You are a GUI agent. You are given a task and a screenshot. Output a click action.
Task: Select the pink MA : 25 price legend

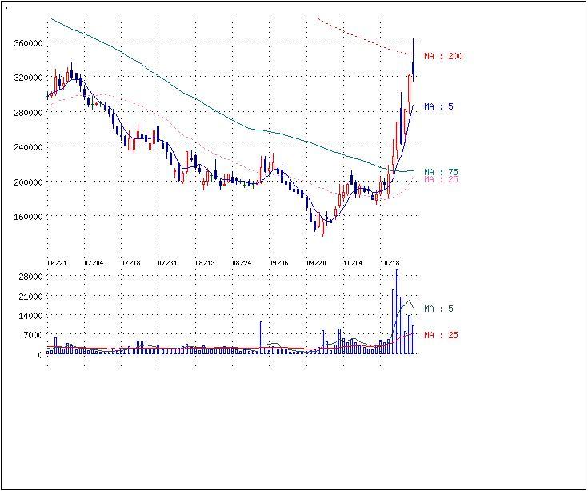(x=440, y=179)
